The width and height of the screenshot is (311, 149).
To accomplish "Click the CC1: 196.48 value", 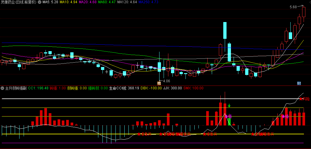I will [x=38, y=88].
